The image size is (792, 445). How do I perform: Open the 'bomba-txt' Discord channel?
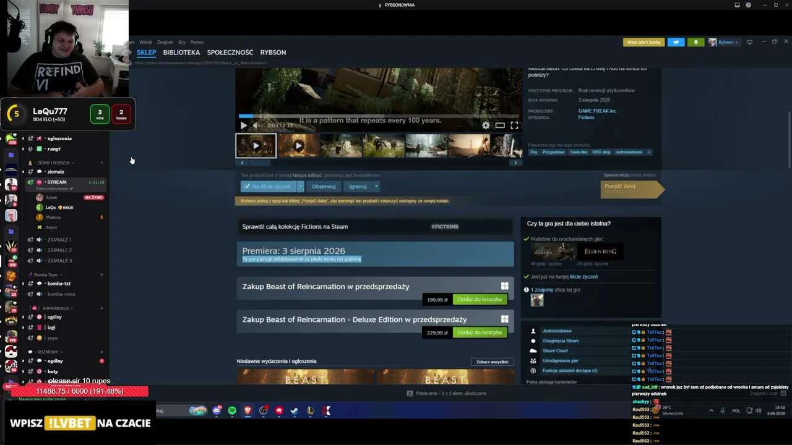point(59,284)
